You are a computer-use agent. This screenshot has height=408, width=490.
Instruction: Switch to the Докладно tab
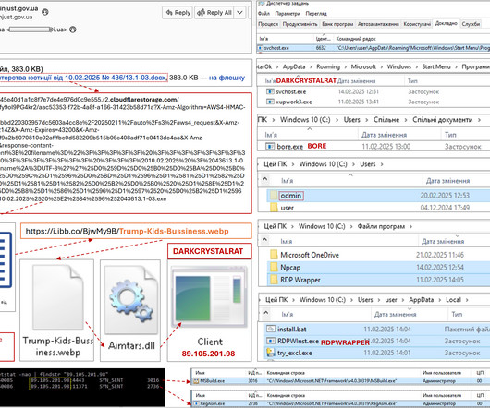pyautogui.click(x=446, y=23)
